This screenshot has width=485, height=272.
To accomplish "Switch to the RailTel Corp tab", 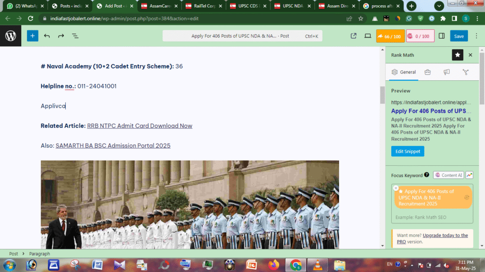I will 204,6.
